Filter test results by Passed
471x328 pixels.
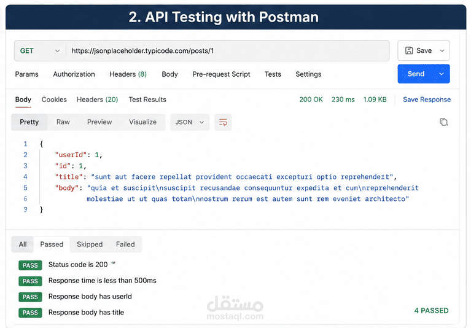click(x=52, y=244)
